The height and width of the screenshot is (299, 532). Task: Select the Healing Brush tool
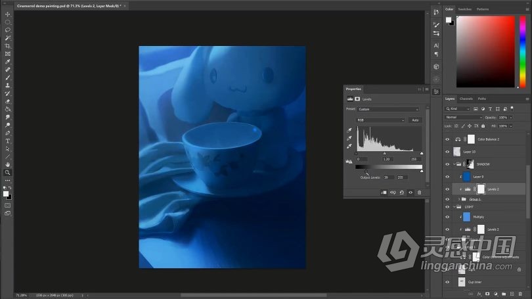point(7,70)
